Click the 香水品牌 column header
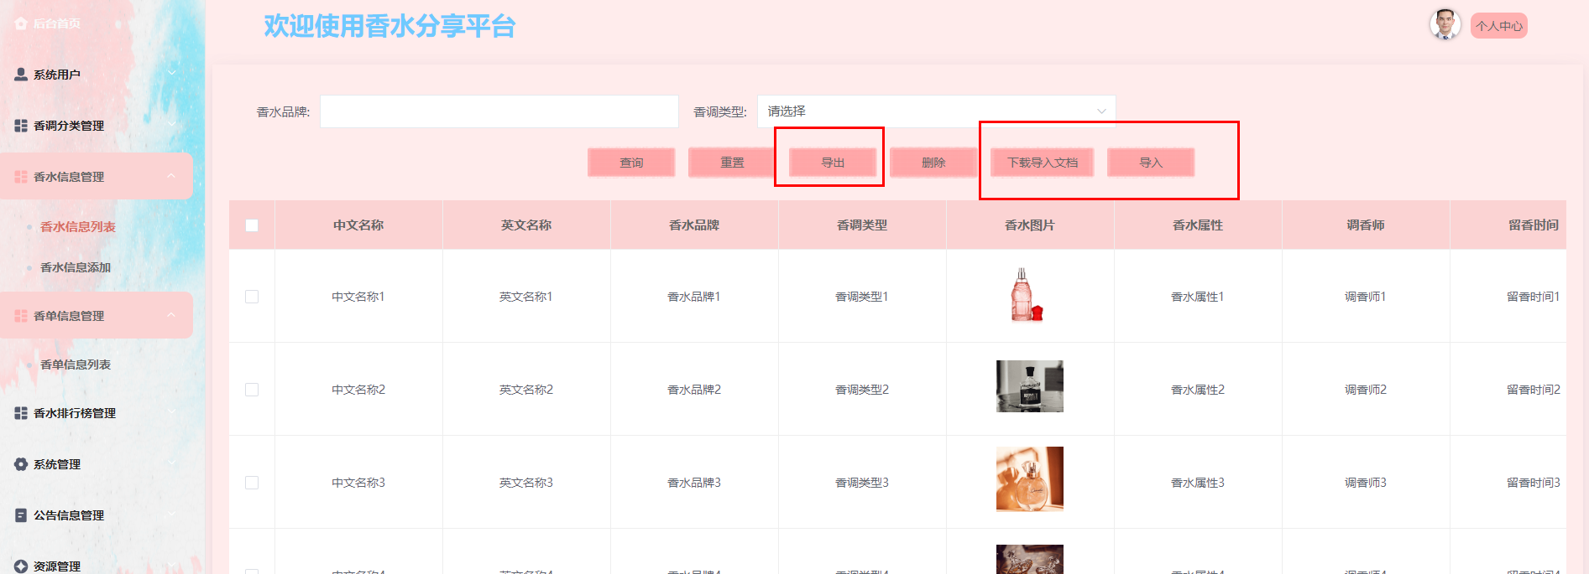The width and height of the screenshot is (1589, 574). [x=694, y=225]
